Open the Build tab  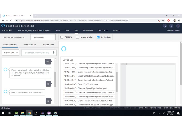58,30
